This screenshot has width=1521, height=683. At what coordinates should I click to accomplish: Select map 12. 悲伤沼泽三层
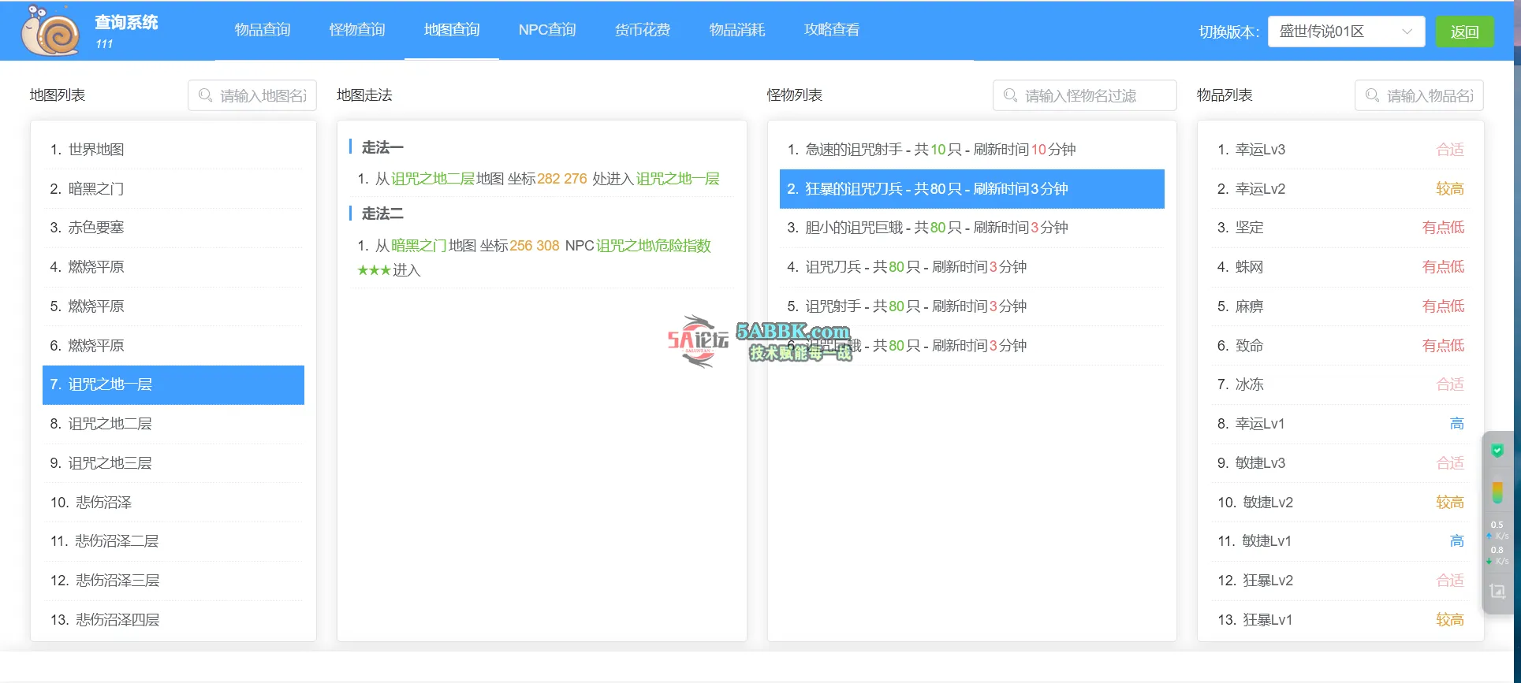173,581
